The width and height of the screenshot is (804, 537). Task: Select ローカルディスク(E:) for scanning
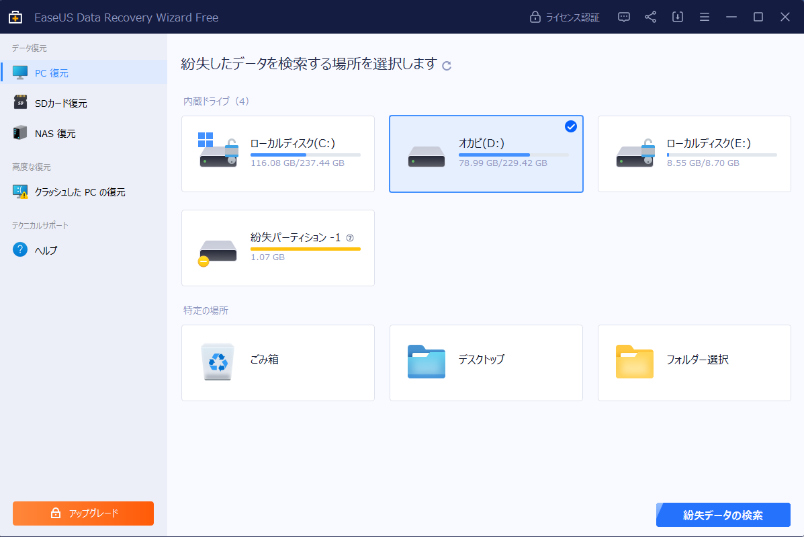pyautogui.click(x=693, y=154)
